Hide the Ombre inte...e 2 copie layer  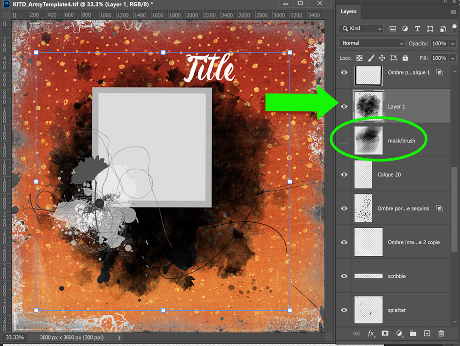click(x=344, y=242)
